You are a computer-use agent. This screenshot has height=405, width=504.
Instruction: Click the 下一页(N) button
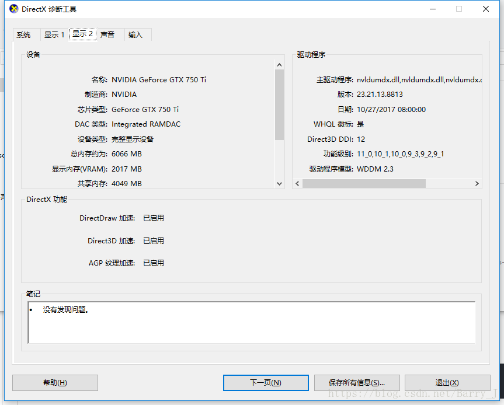266,382
